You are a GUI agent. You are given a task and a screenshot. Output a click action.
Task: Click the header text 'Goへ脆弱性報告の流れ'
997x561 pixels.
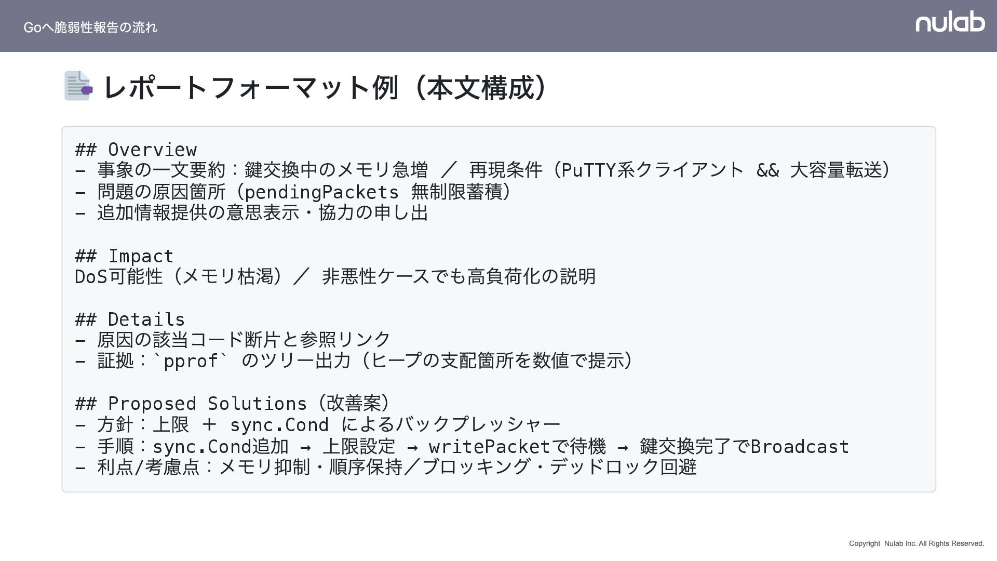[x=90, y=28]
